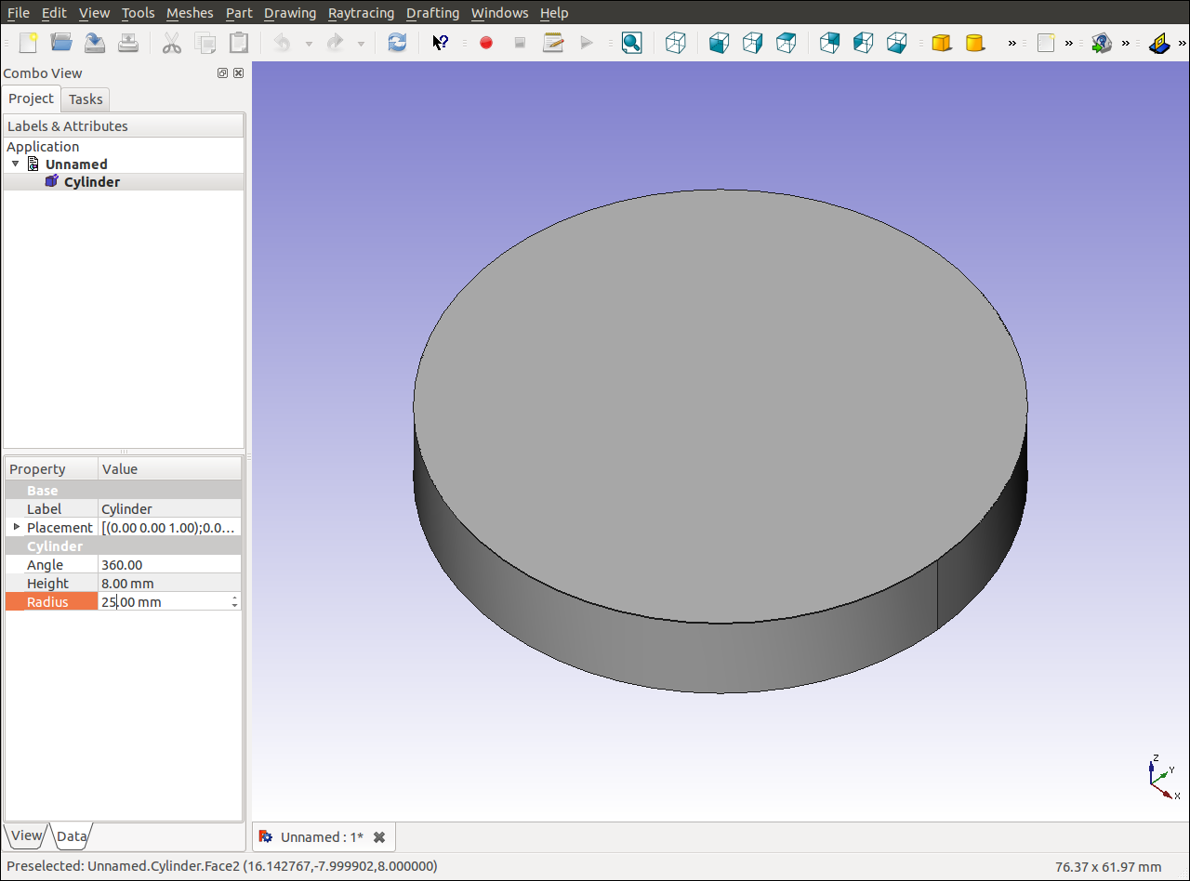Expand overflow chevron after blank page icon
This screenshot has height=881, width=1190.
coord(1069,43)
